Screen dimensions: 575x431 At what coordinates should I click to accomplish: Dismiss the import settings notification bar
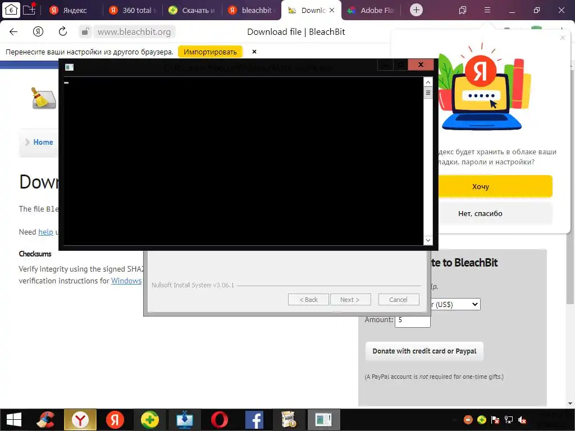pyautogui.click(x=254, y=52)
